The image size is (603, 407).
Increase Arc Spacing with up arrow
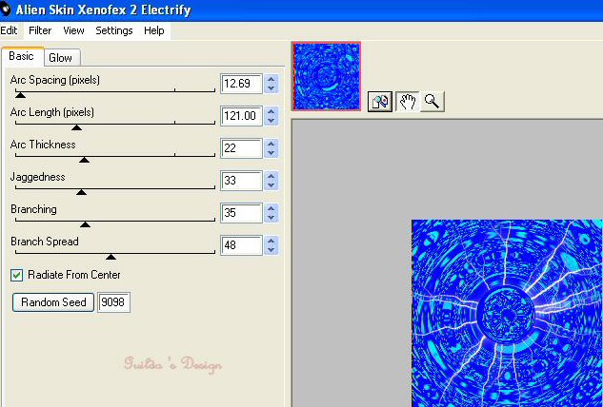[x=271, y=79]
